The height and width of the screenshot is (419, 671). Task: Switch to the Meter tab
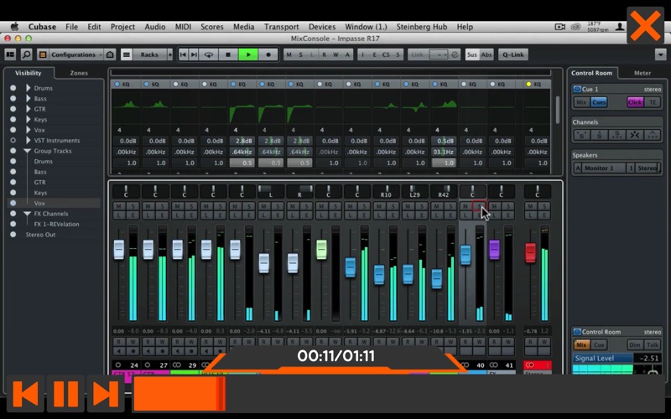click(x=642, y=73)
